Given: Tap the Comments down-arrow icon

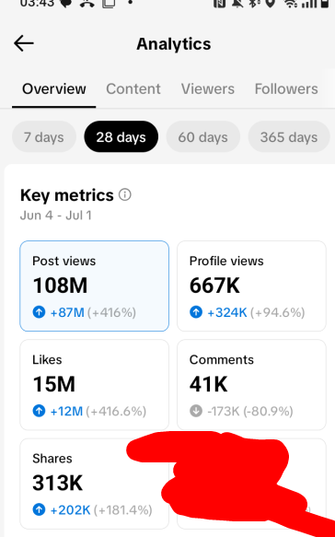Looking at the screenshot, I should click(x=196, y=411).
